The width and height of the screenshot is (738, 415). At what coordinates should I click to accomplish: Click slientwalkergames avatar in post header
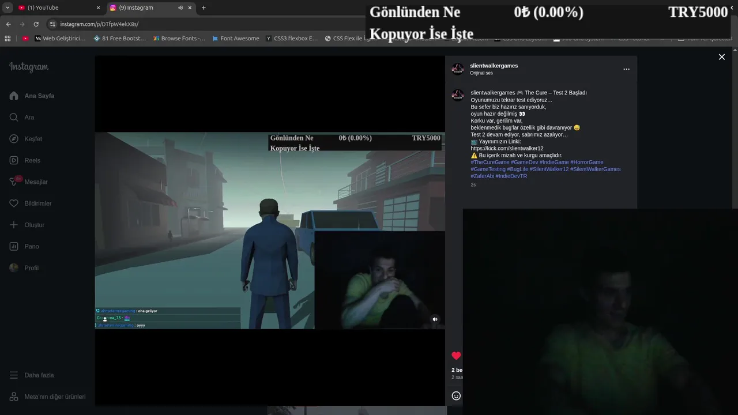coord(458,69)
